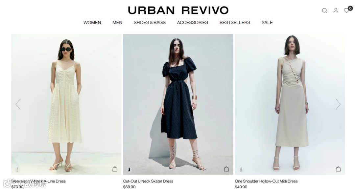Open the search magnifier icon
The height and width of the screenshot is (190, 355).
tap(324, 11)
